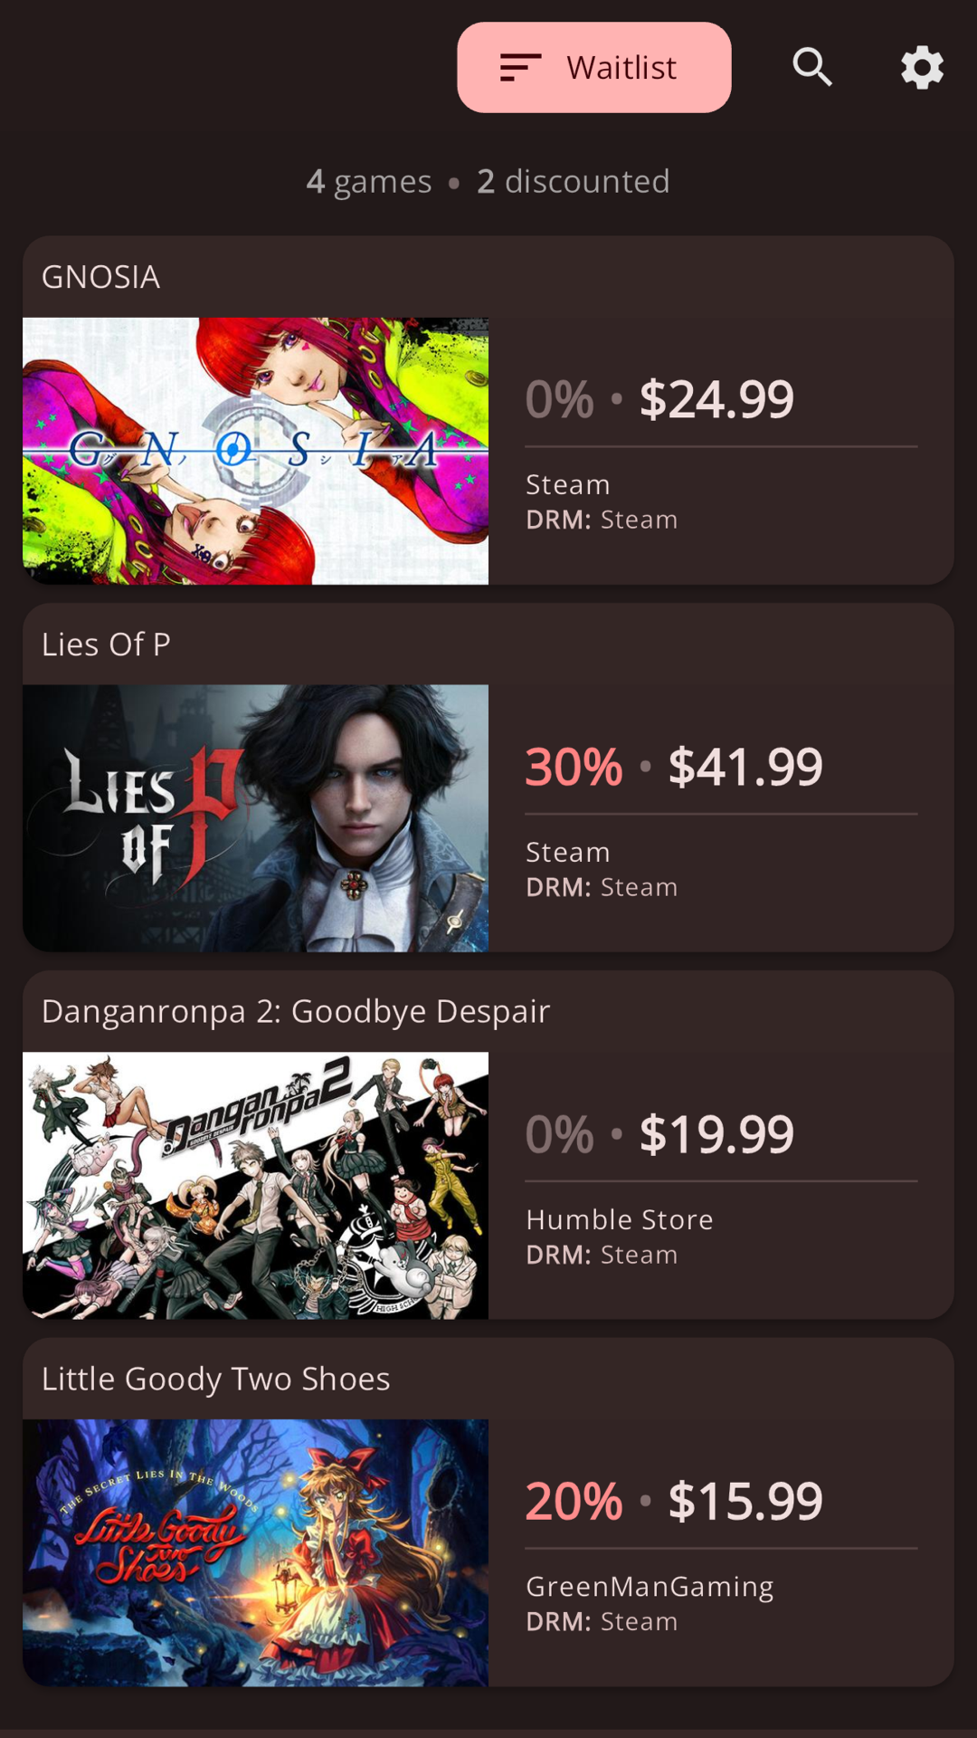Open settings via the gear icon
The image size is (977, 1738).
(x=922, y=68)
